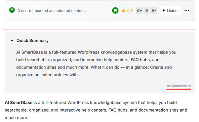Click the bold AI SmartBase text in article

pos(19,102)
